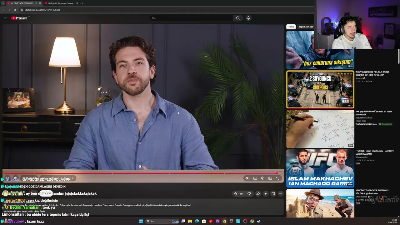This screenshot has height=225, width=400.
Task: Open the Windows Start menu
Action: click(x=141, y=221)
